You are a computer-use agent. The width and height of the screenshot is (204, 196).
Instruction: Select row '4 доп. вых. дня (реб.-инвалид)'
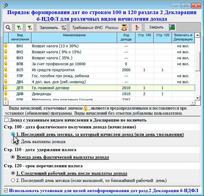coord(99,82)
